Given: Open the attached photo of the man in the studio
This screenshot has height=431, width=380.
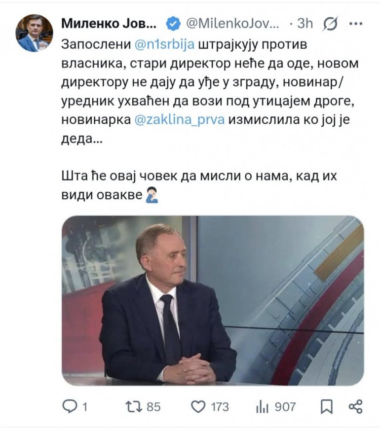Looking at the screenshot, I should click(x=212, y=300).
